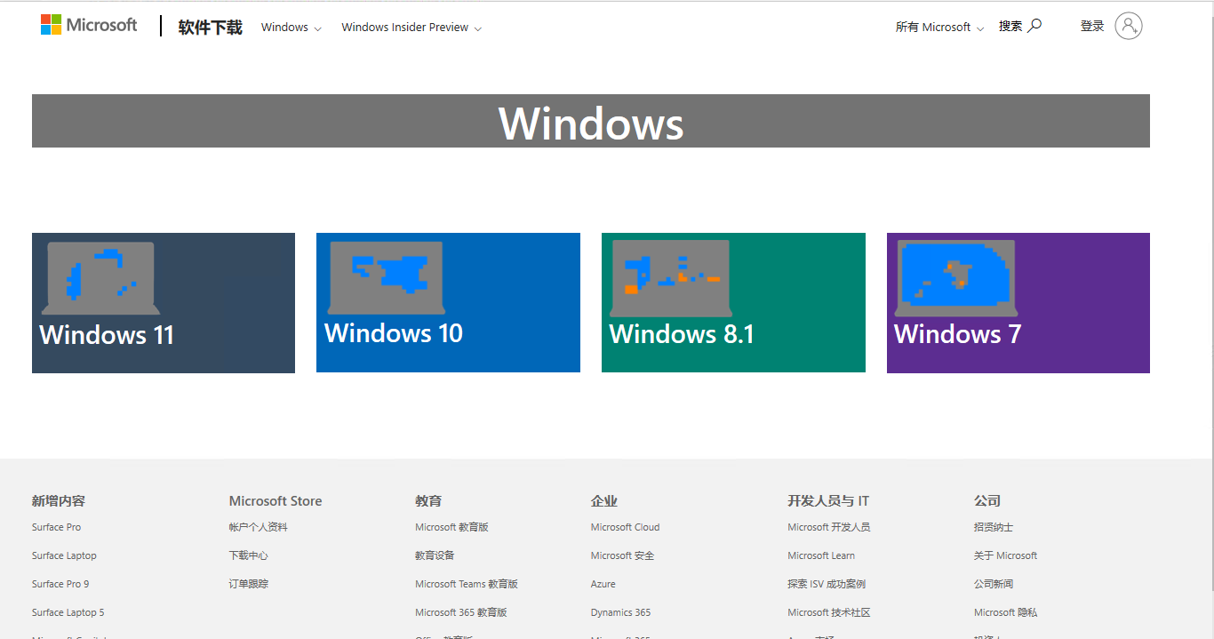Screen dimensions: 1214x639
Task: Click the 开发人员与 IT footer heading
Action: point(828,500)
